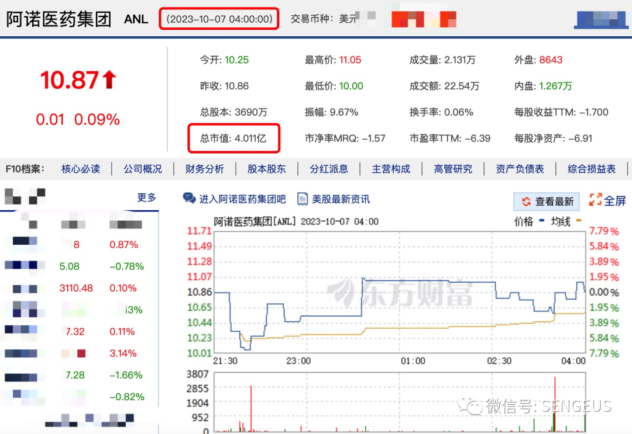
Task: Click the current price 10.87
Action: 69,79
